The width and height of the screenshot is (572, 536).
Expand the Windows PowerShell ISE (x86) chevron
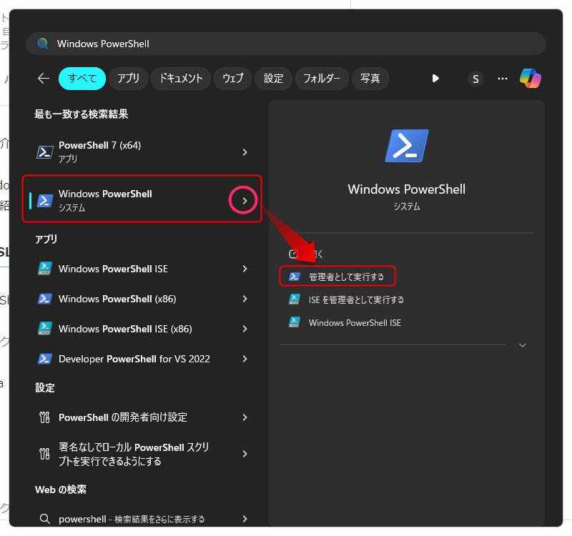point(245,329)
